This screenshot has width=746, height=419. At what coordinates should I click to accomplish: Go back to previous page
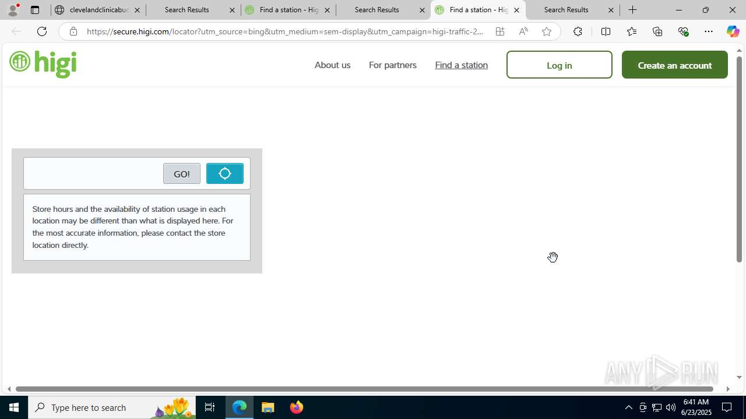click(16, 31)
